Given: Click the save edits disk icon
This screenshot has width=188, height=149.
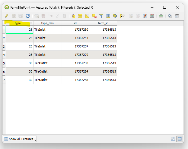Looking at the screenshot, I should (21, 16).
